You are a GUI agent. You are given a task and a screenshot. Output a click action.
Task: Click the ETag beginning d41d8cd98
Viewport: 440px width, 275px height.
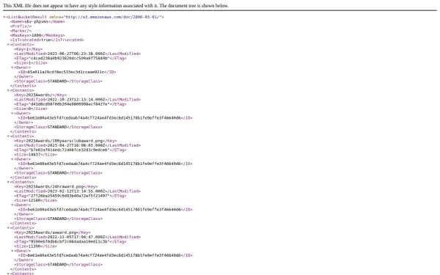pyautogui.click(x=69, y=104)
